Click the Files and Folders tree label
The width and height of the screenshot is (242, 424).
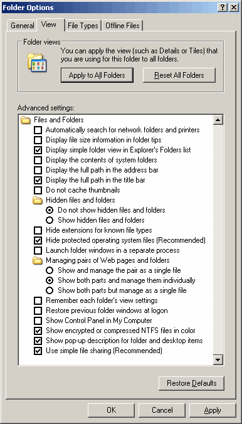click(x=59, y=120)
